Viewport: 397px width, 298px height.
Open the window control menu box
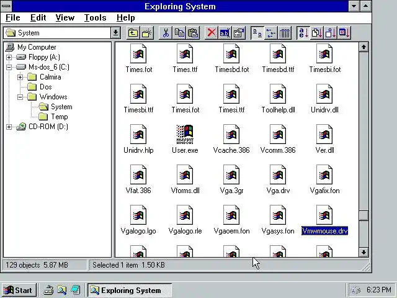[6, 6]
